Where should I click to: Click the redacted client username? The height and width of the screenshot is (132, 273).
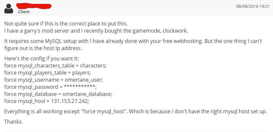click(34, 6)
